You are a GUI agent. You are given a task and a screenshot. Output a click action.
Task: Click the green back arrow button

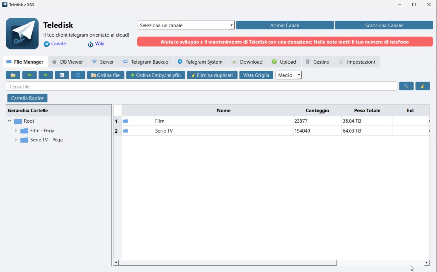point(29,75)
